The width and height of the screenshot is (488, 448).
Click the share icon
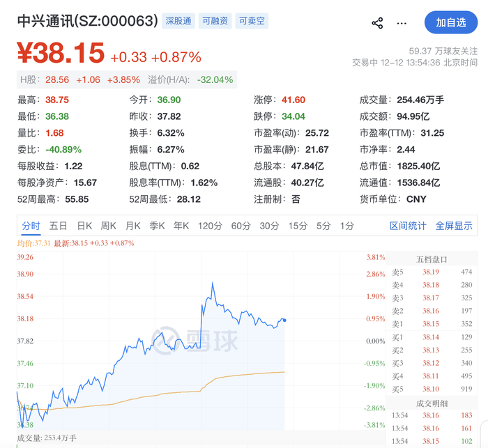click(x=377, y=23)
